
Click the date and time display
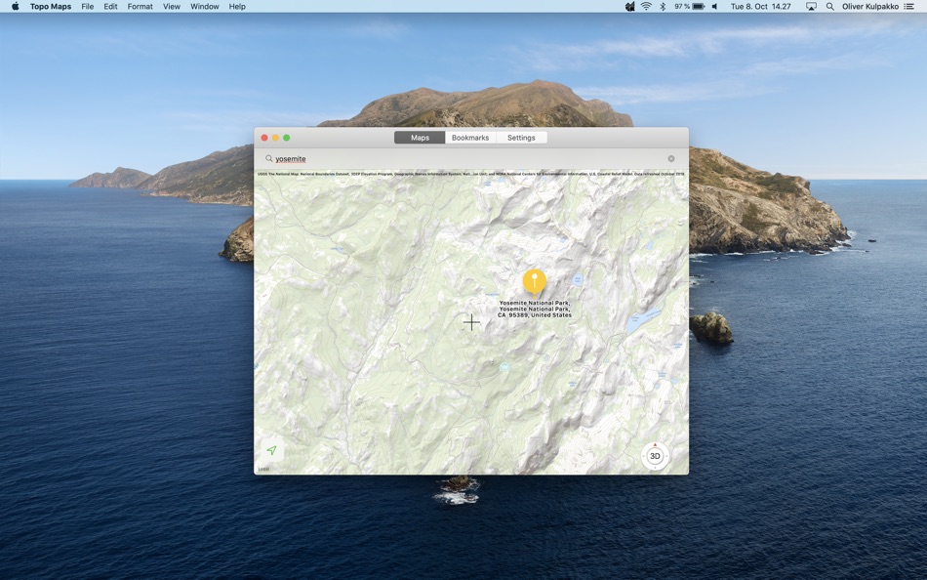(760, 7)
